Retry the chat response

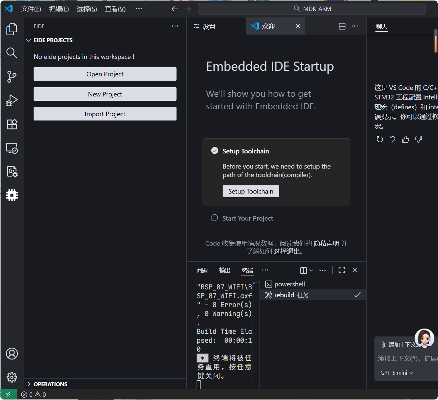pos(380,139)
